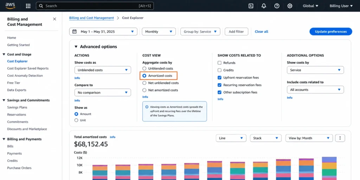
Task: Open the help question mark icon
Action: [x=277, y=6]
